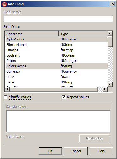The height and width of the screenshot is (159, 117).
Task: Confirm with the OK button
Action: tap(50, 151)
